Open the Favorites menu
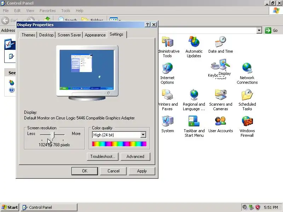This screenshot has height=212, width=283. pos(48,11)
